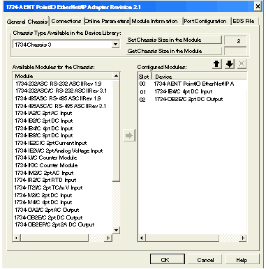Click the Cancel button
This screenshot has height=269, width=266.
205,260
